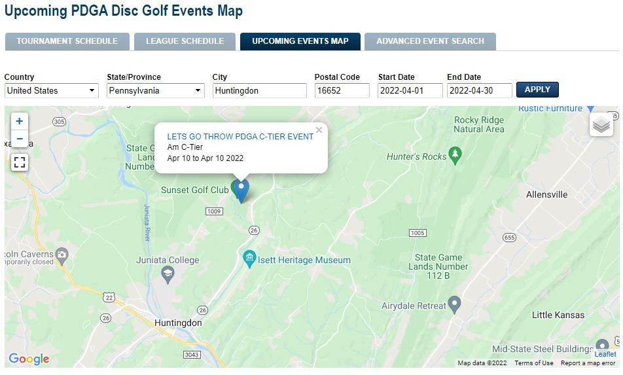Image resolution: width=623 pixels, height=375 pixels.
Task: Click Lincoln Caverns camera marker
Action: 62,257
